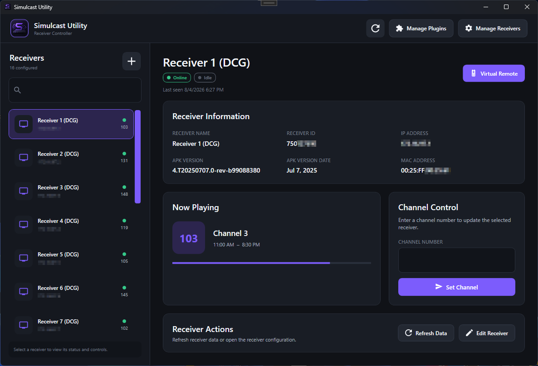This screenshot has width=538, height=366.
Task: Click monitor icon of Receiver 1 (DCG)
Action: pos(24,124)
